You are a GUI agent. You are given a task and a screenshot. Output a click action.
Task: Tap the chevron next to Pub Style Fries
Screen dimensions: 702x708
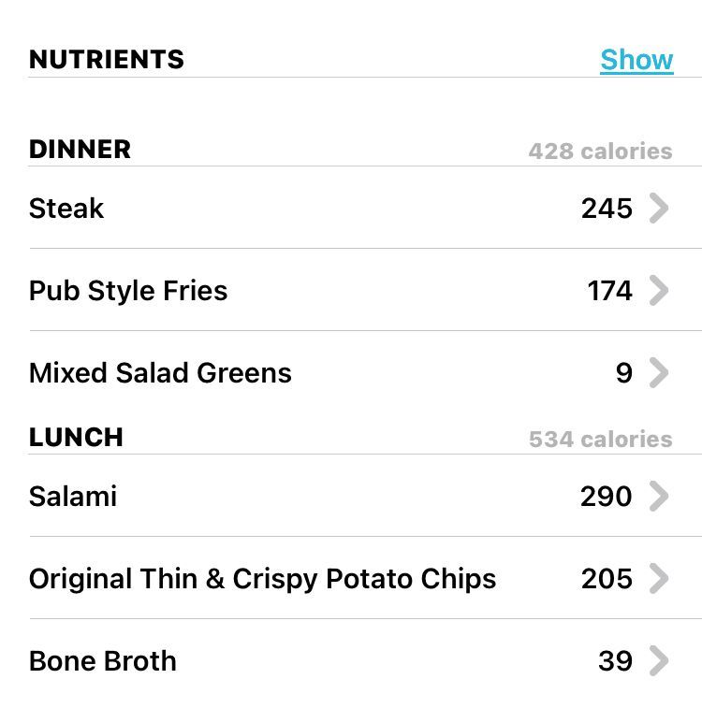coord(659,290)
